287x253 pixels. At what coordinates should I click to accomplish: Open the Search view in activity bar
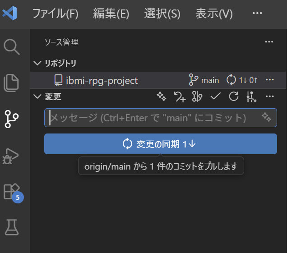pyautogui.click(x=12, y=46)
